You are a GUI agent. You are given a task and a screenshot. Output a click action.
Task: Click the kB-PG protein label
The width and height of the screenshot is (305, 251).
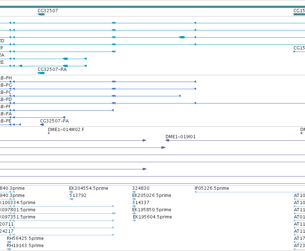(x=6, y=85)
